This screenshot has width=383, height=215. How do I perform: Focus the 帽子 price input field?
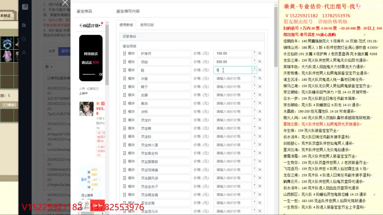tap(233, 87)
